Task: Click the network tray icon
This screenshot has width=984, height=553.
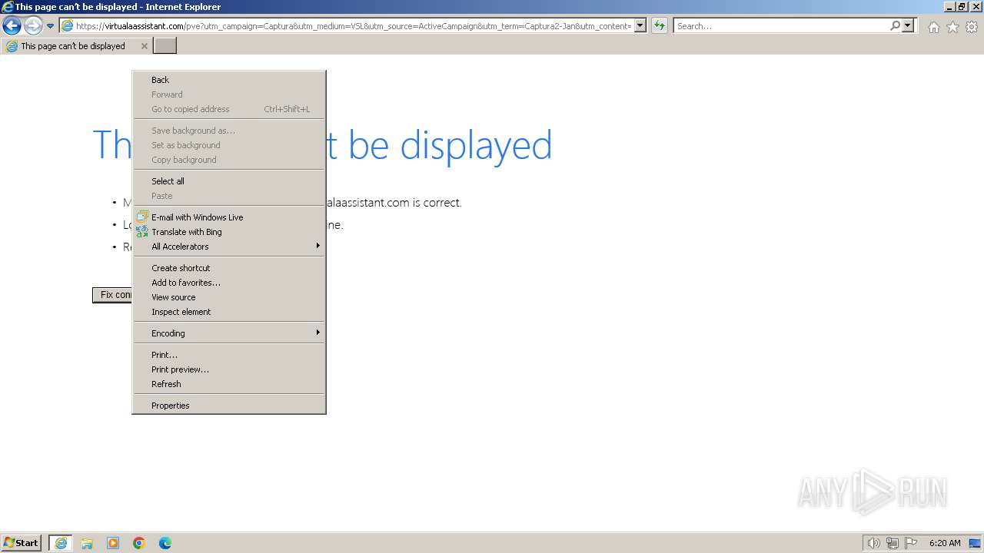Action: (x=893, y=543)
